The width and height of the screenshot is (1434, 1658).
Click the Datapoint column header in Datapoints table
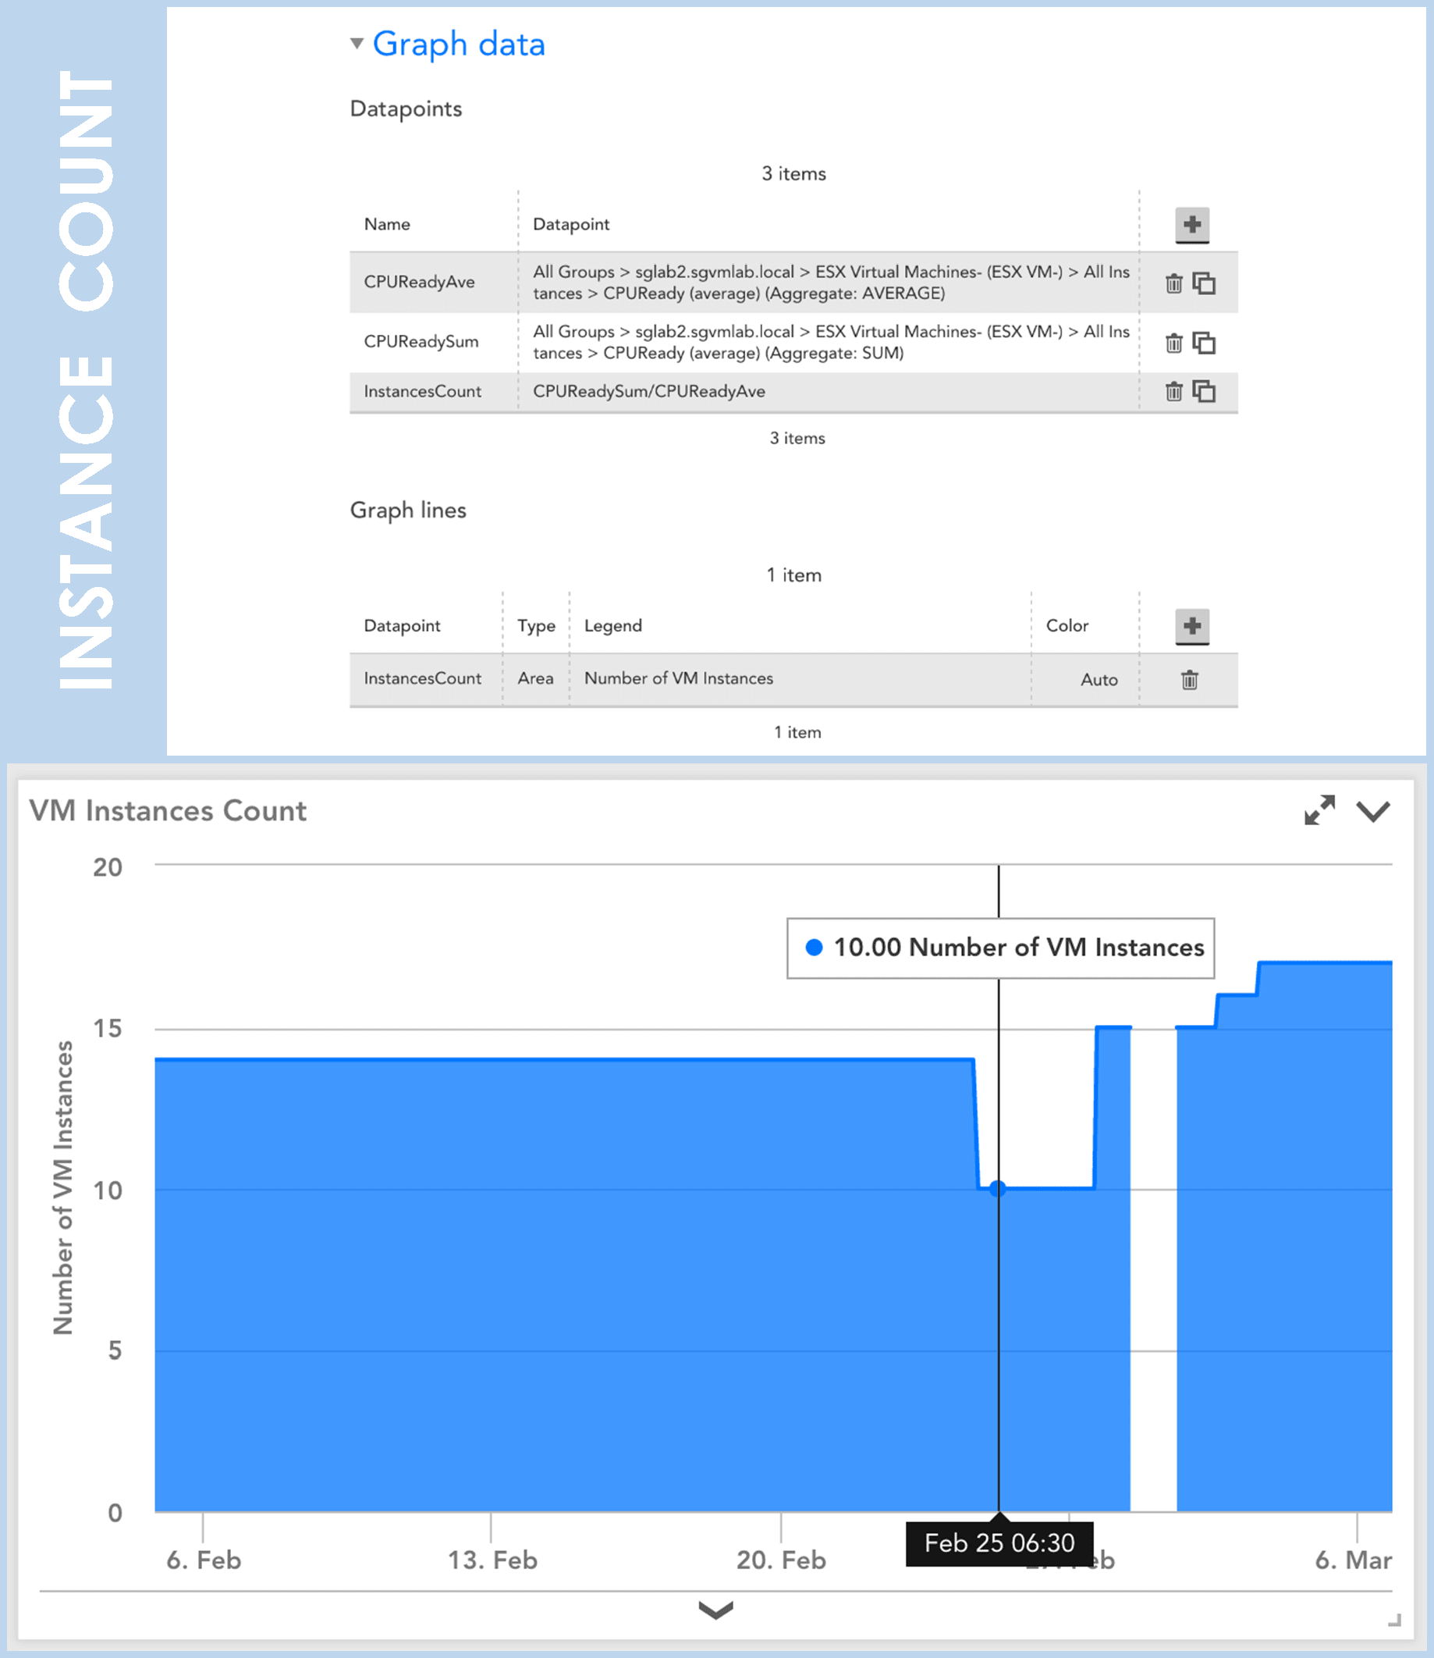(571, 224)
